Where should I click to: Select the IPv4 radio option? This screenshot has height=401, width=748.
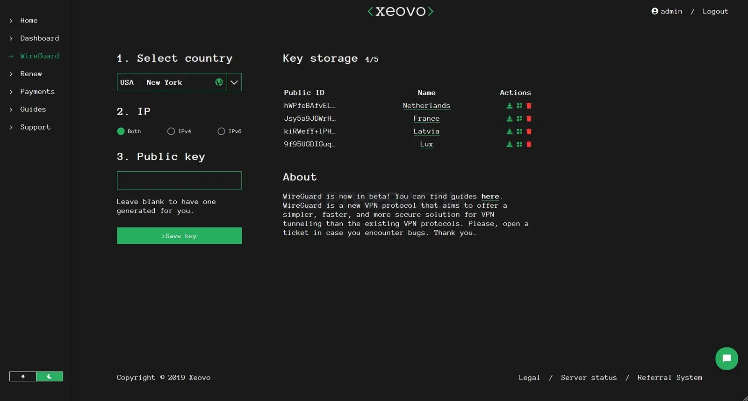pyautogui.click(x=171, y=131)
